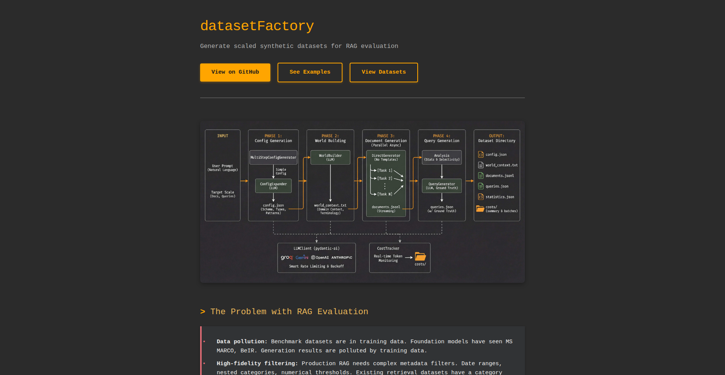Click the "PHASE 1: Config Generation" header
This screenshot has width=725, height=375.
coord(273,138)
